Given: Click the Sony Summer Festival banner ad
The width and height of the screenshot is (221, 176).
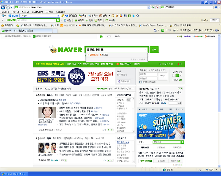Looking at the screenshot, I should (x=161, y=126).
